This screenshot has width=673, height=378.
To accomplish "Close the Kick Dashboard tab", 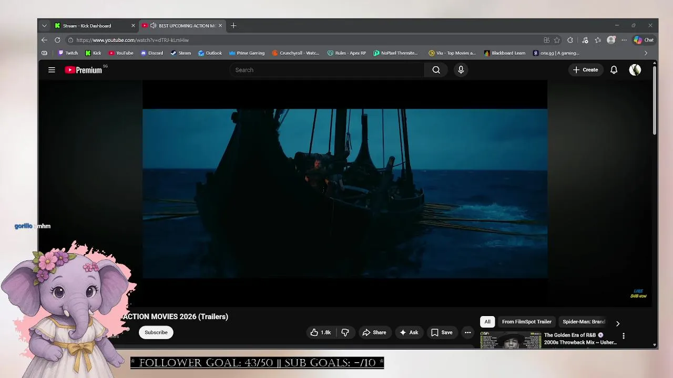I will click(x=133, y=26).
